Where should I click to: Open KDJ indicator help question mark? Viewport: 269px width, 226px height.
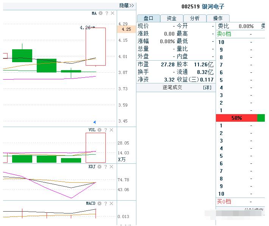coord(105,166)
